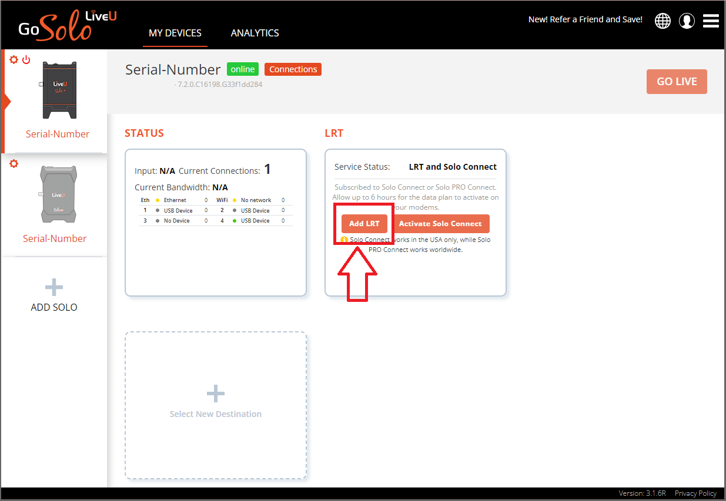Click the red Connections badge
Screen dimensions: 726x501
pyautogui.click(x=293, y=69)
